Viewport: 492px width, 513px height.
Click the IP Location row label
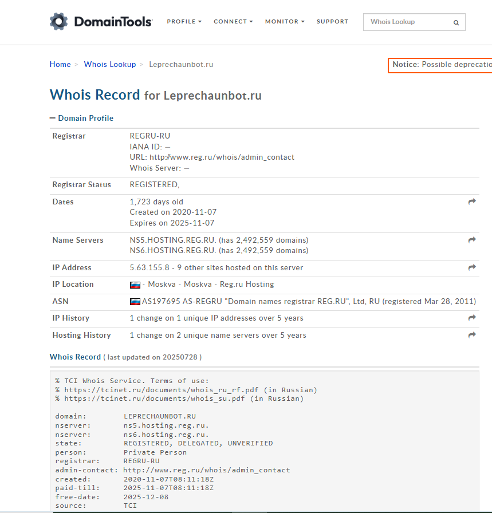[73, 285]
